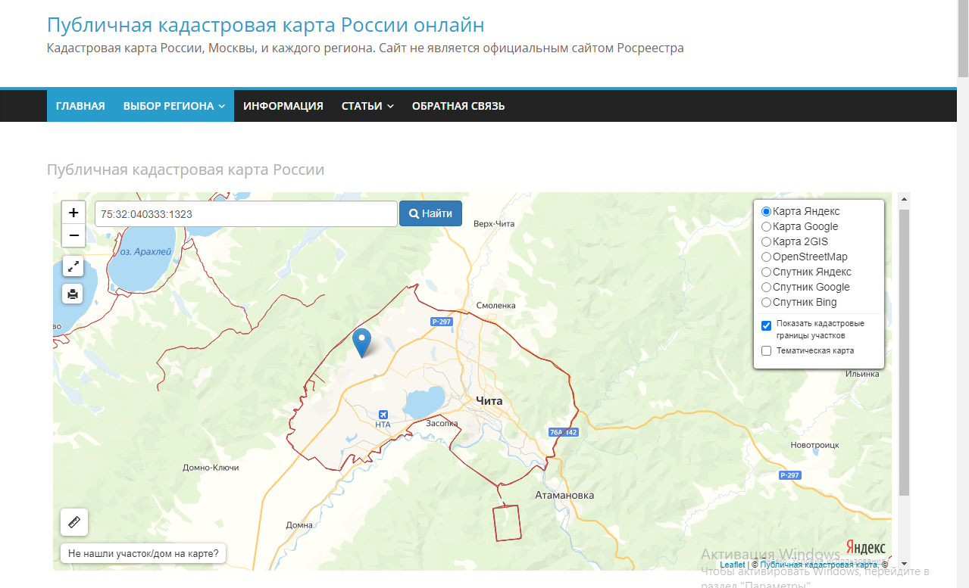Screen dimensions: 969x588
Task: Open ИНФОРМАЦИЯ menu item
Action: pyautogui.click(x=283, y=106)
